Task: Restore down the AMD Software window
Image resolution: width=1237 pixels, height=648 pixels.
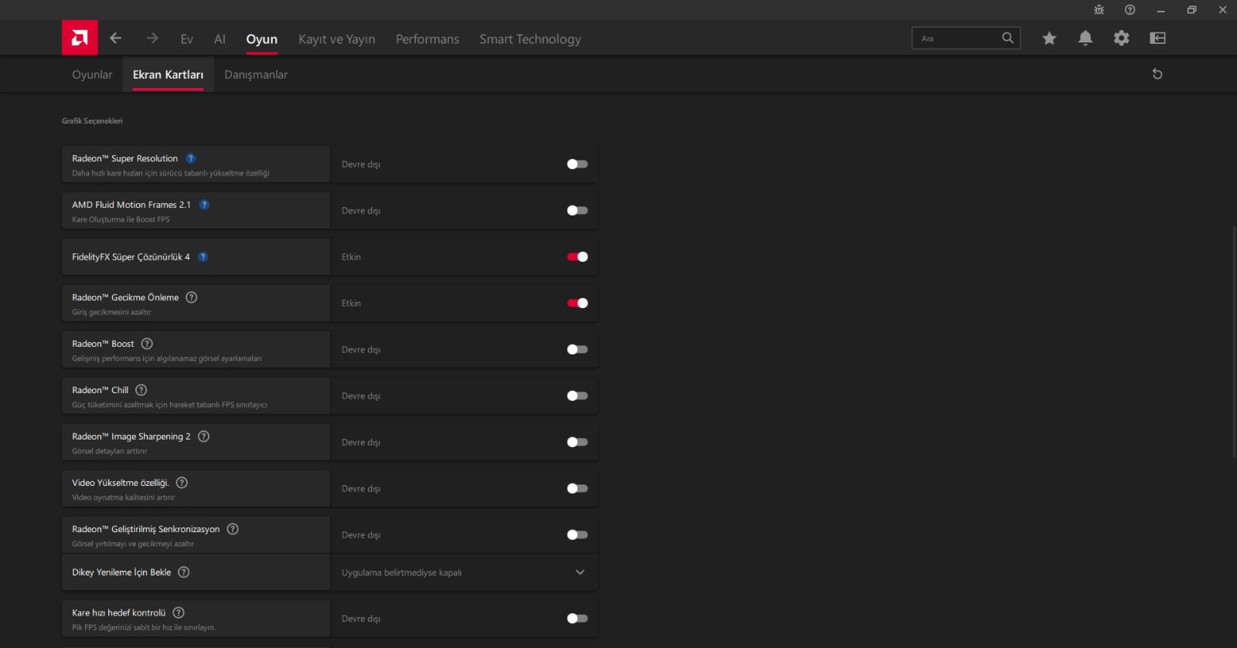Action: (x=1191, y=10)
